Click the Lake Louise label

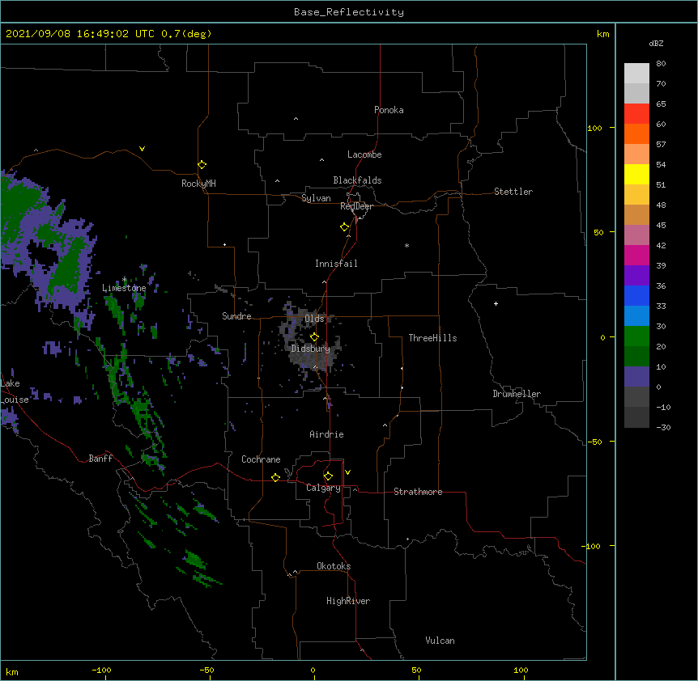click(13, 391)
